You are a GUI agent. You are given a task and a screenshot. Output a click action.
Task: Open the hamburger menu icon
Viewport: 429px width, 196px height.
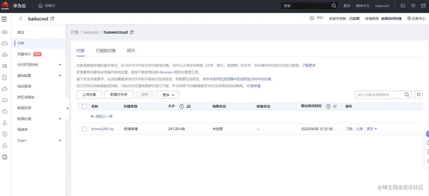(x=4, y=19)
